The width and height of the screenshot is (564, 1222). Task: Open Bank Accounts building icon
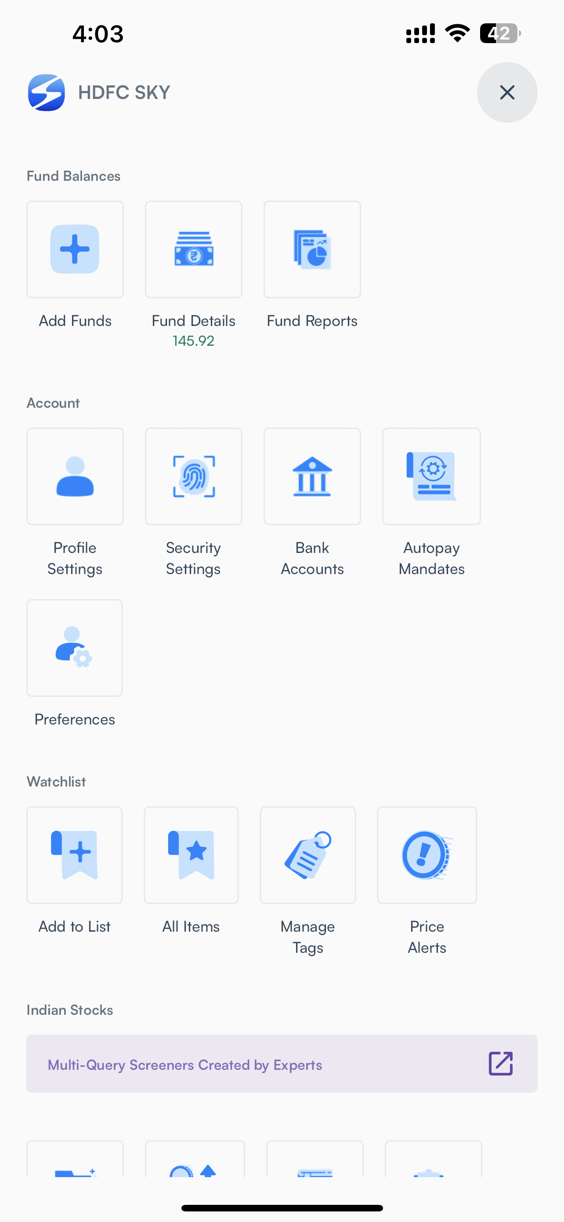[x=312, y=476]
